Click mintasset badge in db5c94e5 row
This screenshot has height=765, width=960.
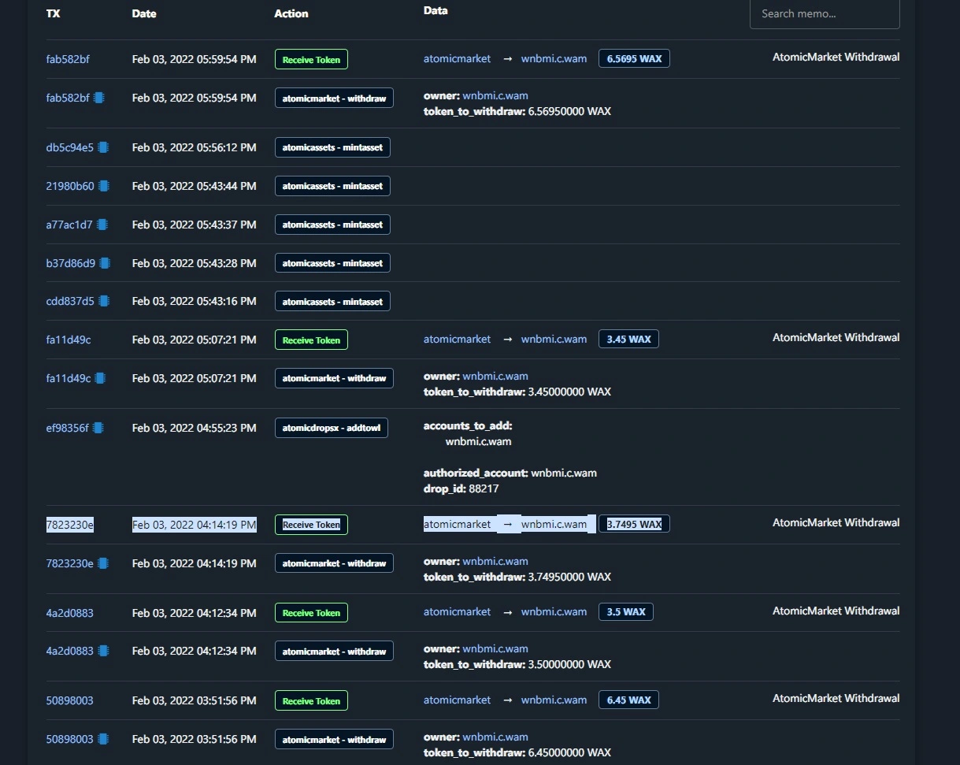[332, 147]
